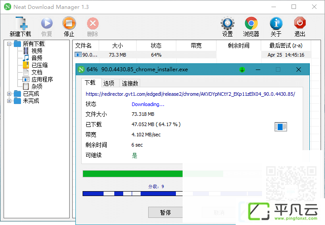The image size is (325, 225).
Task: Select the 杂项 miscellaneous category
Action: tap(37, 86)
